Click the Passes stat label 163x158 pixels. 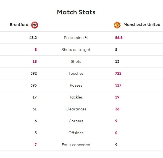coord(76,85)
